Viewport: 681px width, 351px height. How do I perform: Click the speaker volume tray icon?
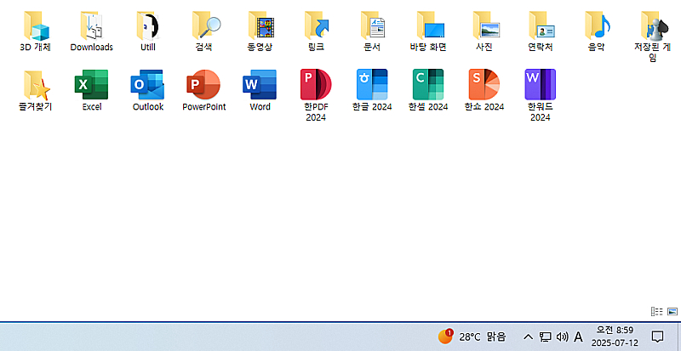(562, 337)
